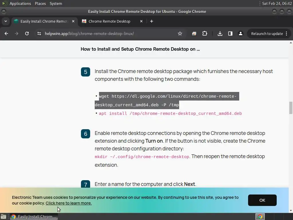This screenshot has height=220, width=293.
Task: Click scrollbar down arrow
Action: click(291, 211)
